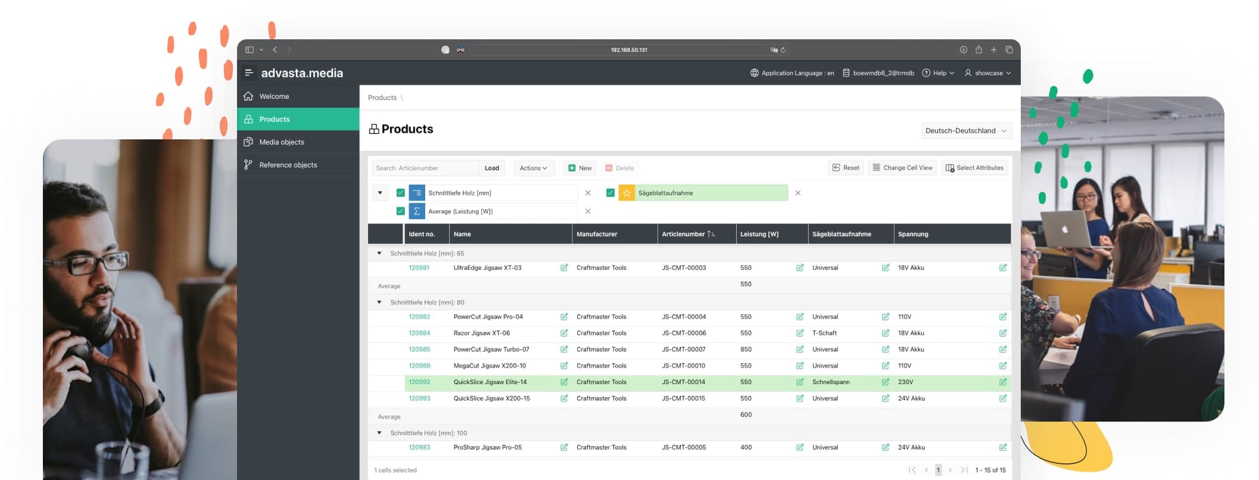The height and width of the screenshot is (480, 1259).
Task: Remove the Sägeblattaufnahme filter with its X
Action: click(798, 193)
